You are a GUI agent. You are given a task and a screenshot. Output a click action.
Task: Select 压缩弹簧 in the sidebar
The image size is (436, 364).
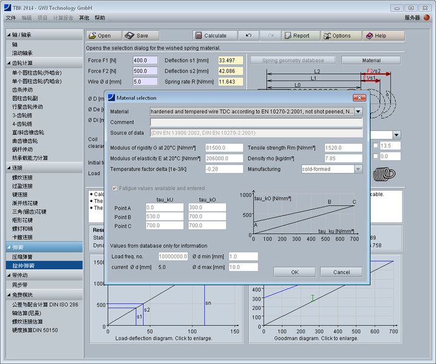point(23,257)
